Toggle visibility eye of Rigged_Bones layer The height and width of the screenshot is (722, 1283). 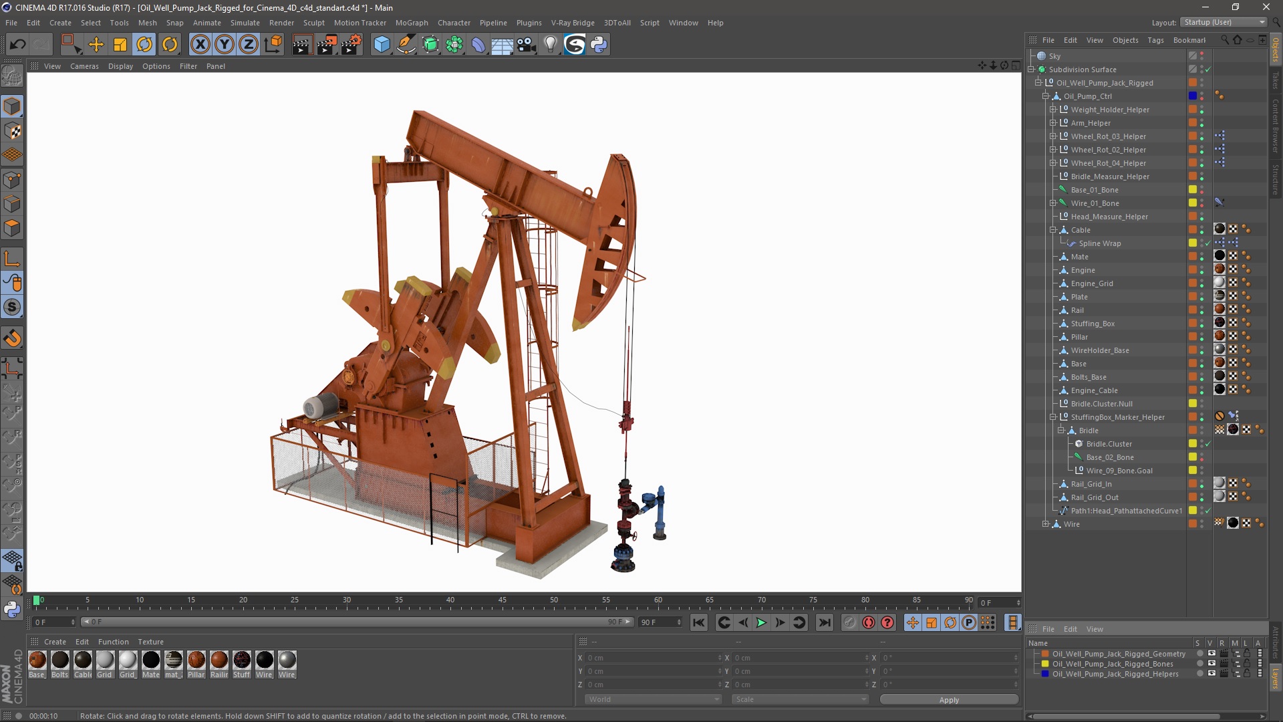click(x=1211, y=664)
